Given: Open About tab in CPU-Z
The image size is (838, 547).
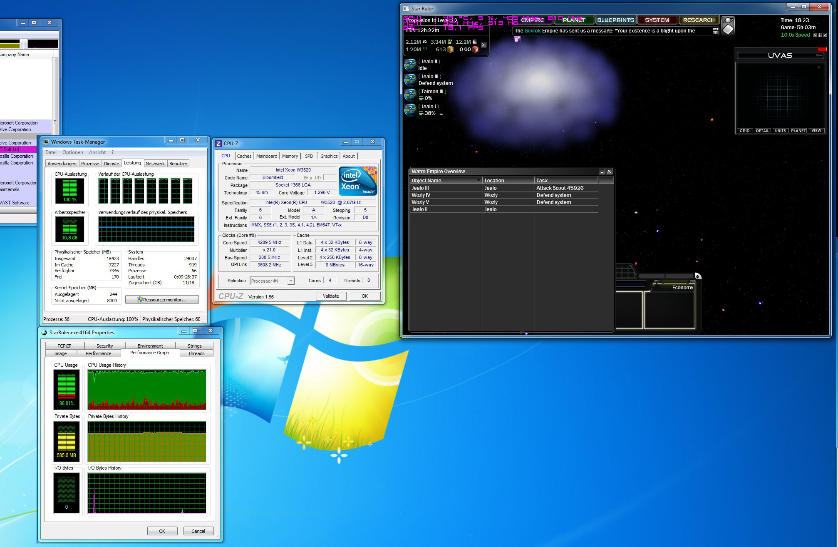Looking at the screenshot, I should [x=349, y=156].
